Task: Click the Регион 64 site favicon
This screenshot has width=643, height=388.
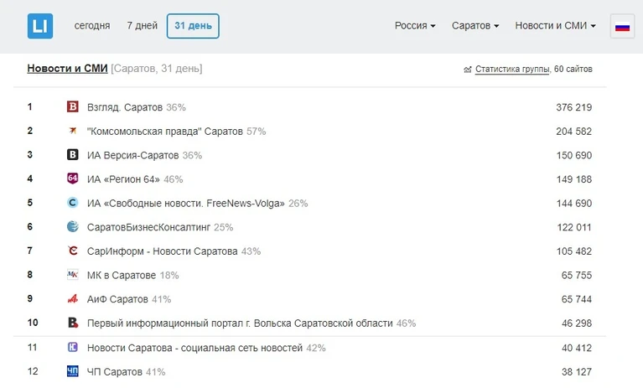Action: 73,178
